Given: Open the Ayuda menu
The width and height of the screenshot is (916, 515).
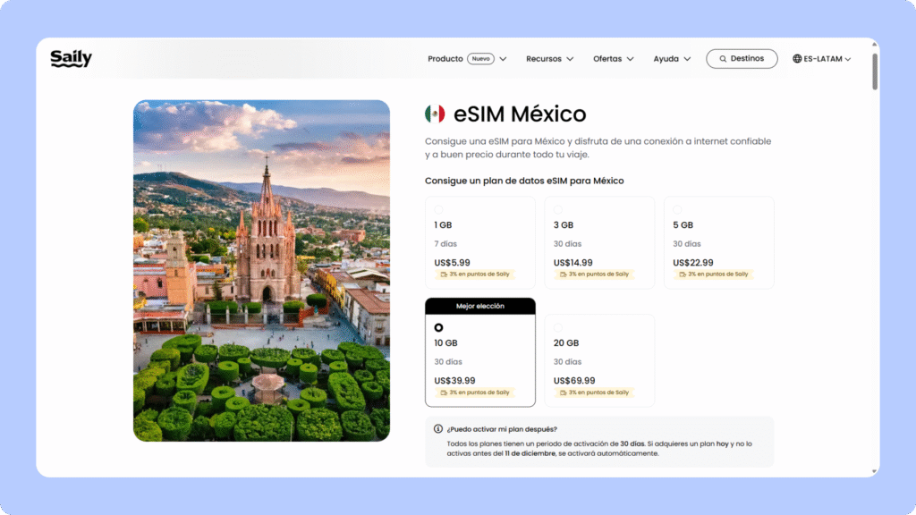Looking at the screenshot, I should 672,59.
